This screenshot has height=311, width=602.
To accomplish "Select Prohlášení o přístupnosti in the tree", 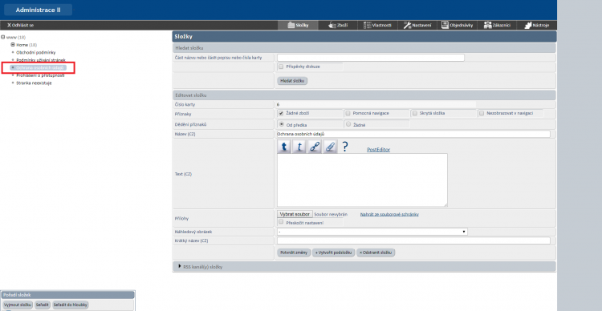I will coord(40,75).
